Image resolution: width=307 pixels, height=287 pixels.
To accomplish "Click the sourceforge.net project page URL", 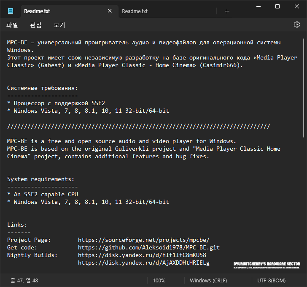I will click(x=144, y=240).
